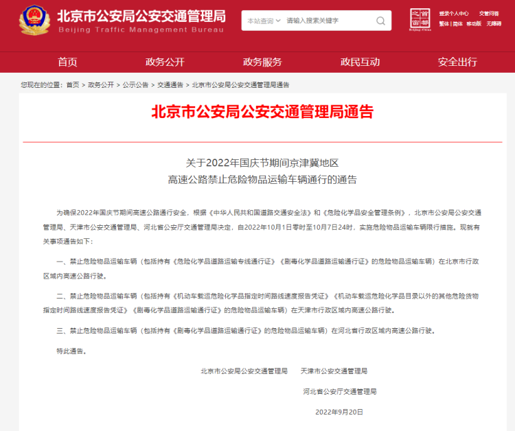Click the police badge emblem logo
This screenshot has height=431, width=515.
34,20
